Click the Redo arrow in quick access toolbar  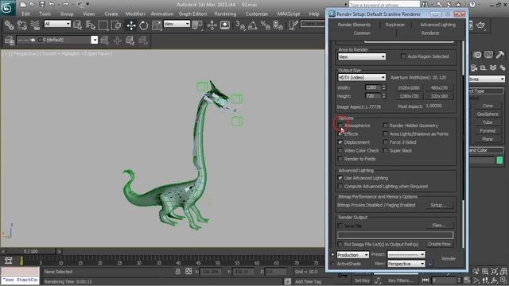click(65, 4)
